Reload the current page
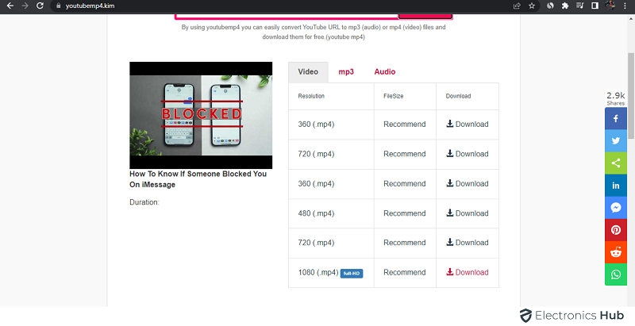The height and width of the screenshot is (326, 635). (40, 6)
